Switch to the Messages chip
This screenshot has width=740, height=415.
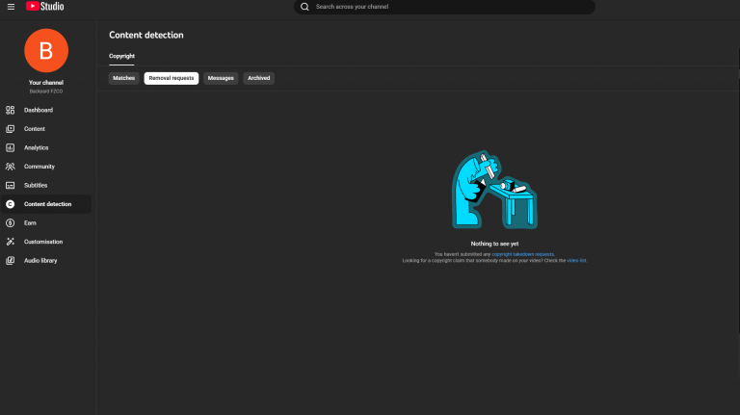point(221,78)
